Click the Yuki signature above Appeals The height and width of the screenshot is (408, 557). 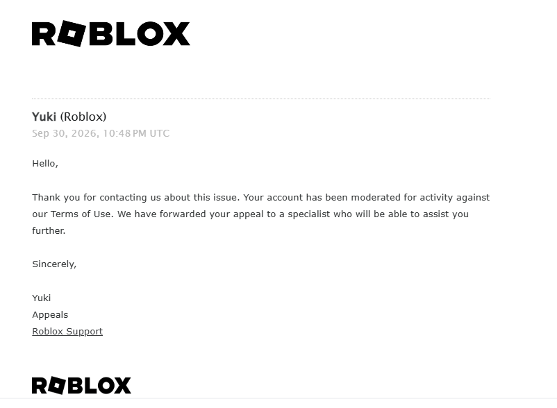(x=41, y=298)
